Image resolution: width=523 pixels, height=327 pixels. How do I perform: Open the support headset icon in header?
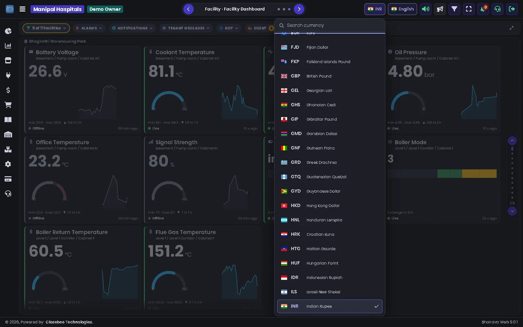point(498,9)
